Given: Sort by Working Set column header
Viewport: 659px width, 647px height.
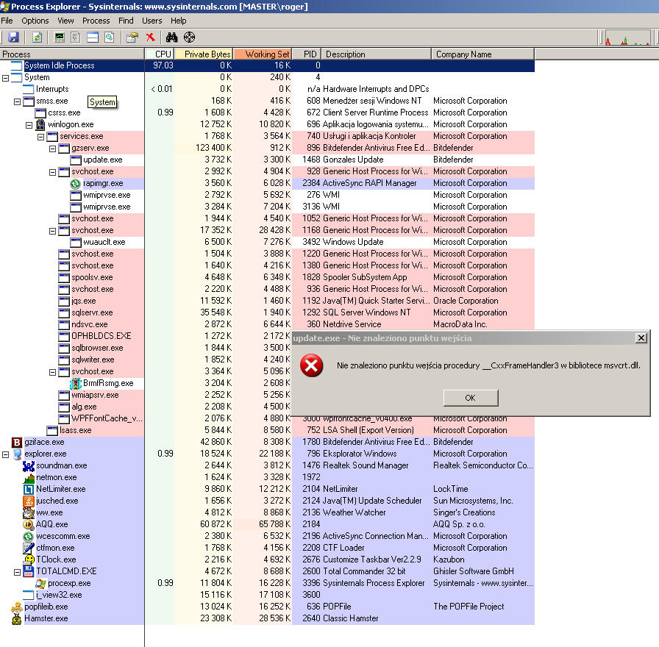Looking at the screenshot, I should click(x=263, y=54).
